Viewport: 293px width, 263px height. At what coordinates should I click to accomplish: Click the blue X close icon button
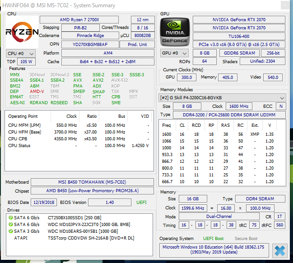(280, 251)
